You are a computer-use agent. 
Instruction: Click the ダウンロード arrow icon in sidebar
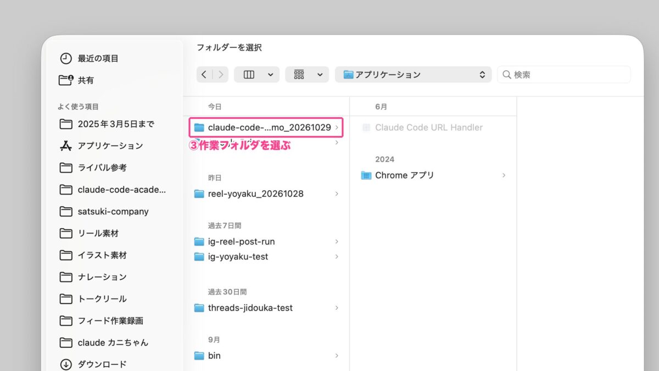(66, 364)
